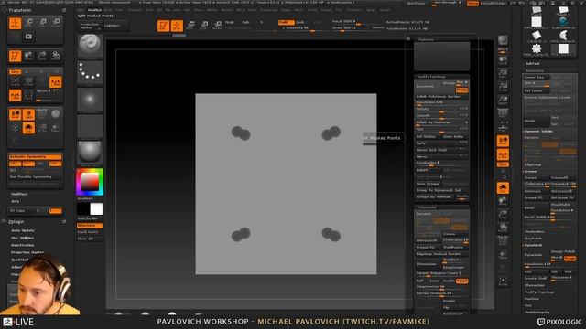This screenshot has height=329, width=586.
Task: Click the Divide button
Action: (x=536, y=121)
